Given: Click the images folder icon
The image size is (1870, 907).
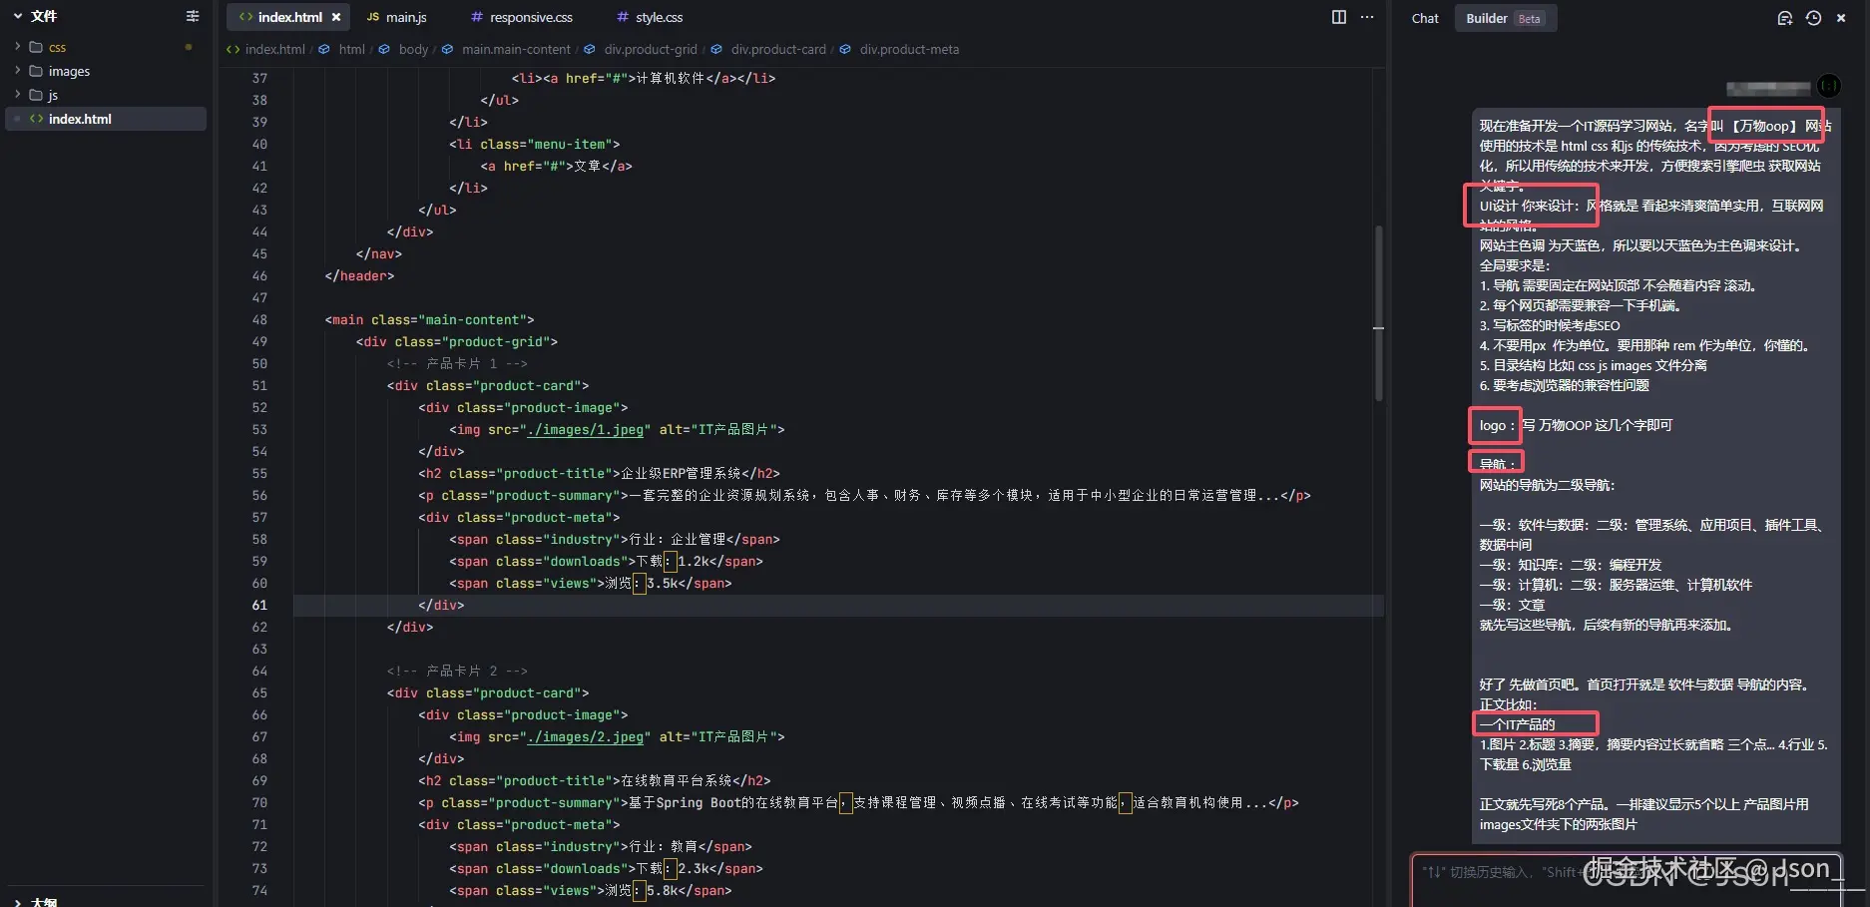Looking at the screenshot, I should pyautogui.click(x=36, y=71).
